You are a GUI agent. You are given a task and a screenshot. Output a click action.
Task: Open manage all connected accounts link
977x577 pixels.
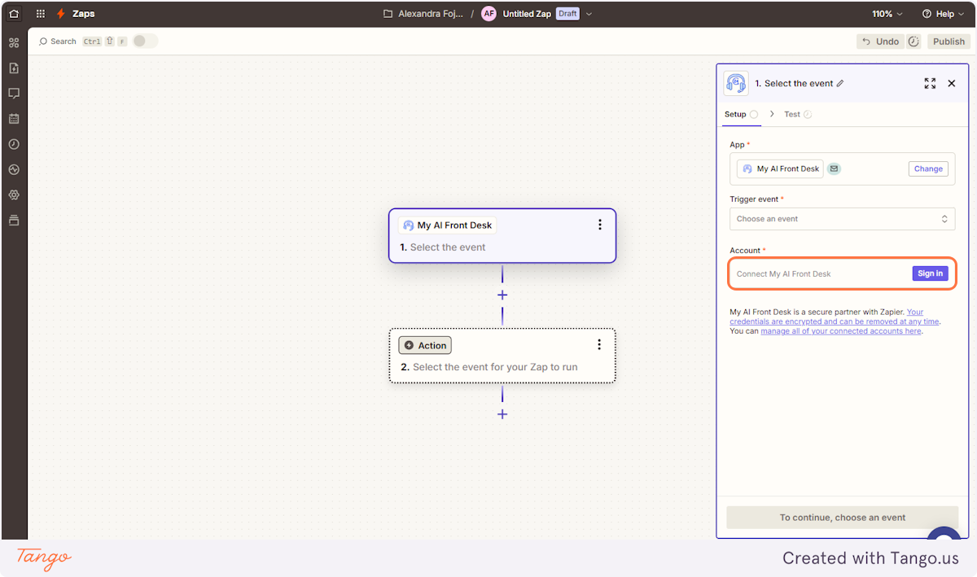coord(841,331)
